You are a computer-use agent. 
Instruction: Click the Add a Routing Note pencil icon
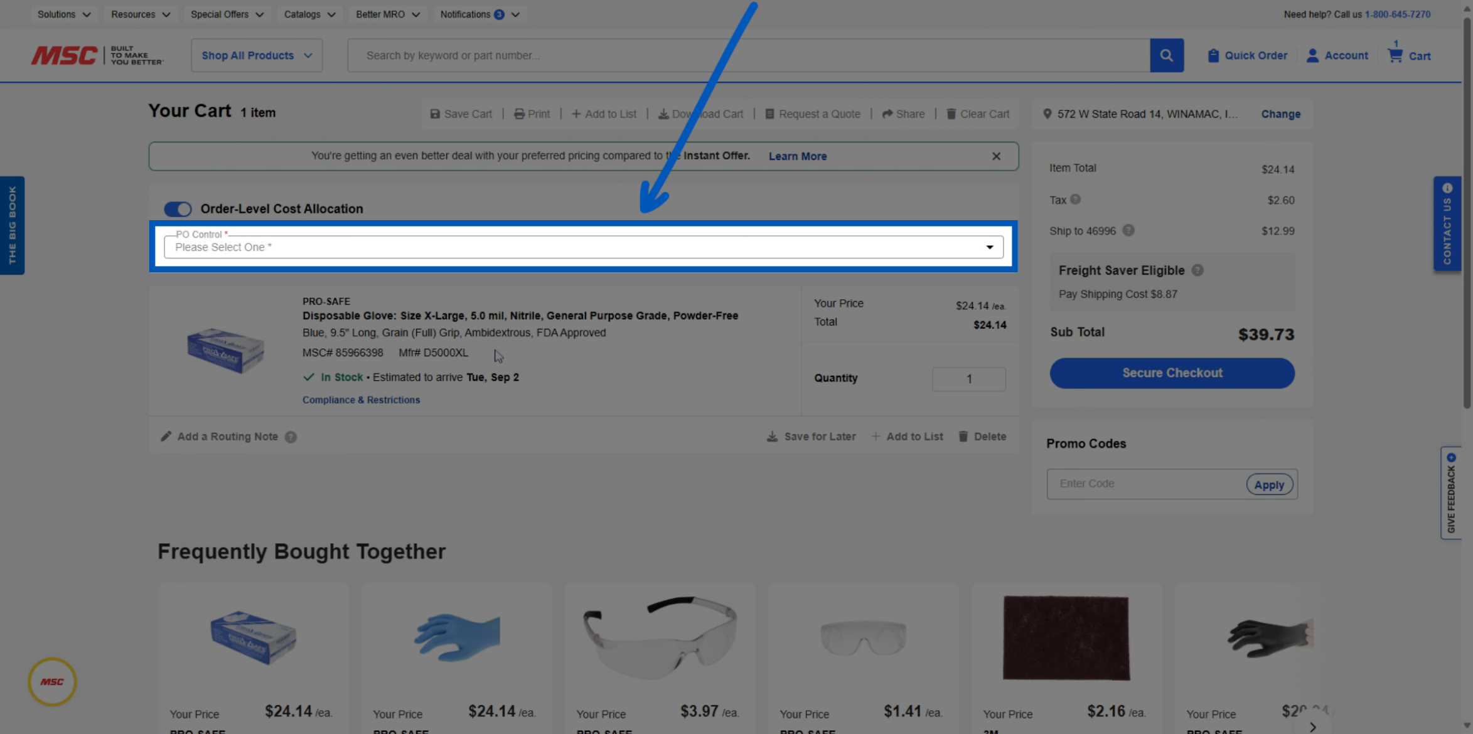coord(166,436)
